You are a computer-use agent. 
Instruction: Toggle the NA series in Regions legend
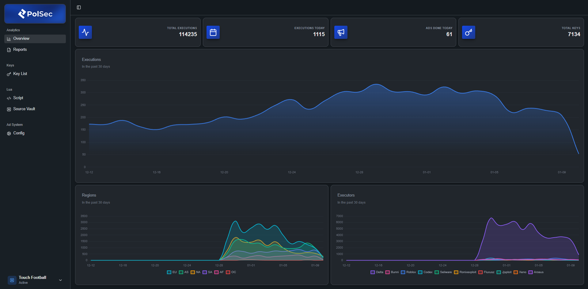(195, 272)
